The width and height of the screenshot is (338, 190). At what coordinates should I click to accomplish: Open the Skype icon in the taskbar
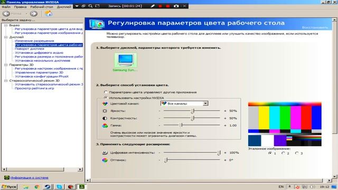pyautogui.click(x=59, y=187)
